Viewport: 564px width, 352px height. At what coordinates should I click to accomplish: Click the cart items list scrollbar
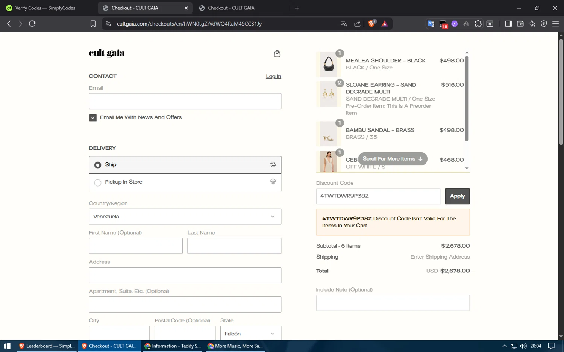pos(467,99)
